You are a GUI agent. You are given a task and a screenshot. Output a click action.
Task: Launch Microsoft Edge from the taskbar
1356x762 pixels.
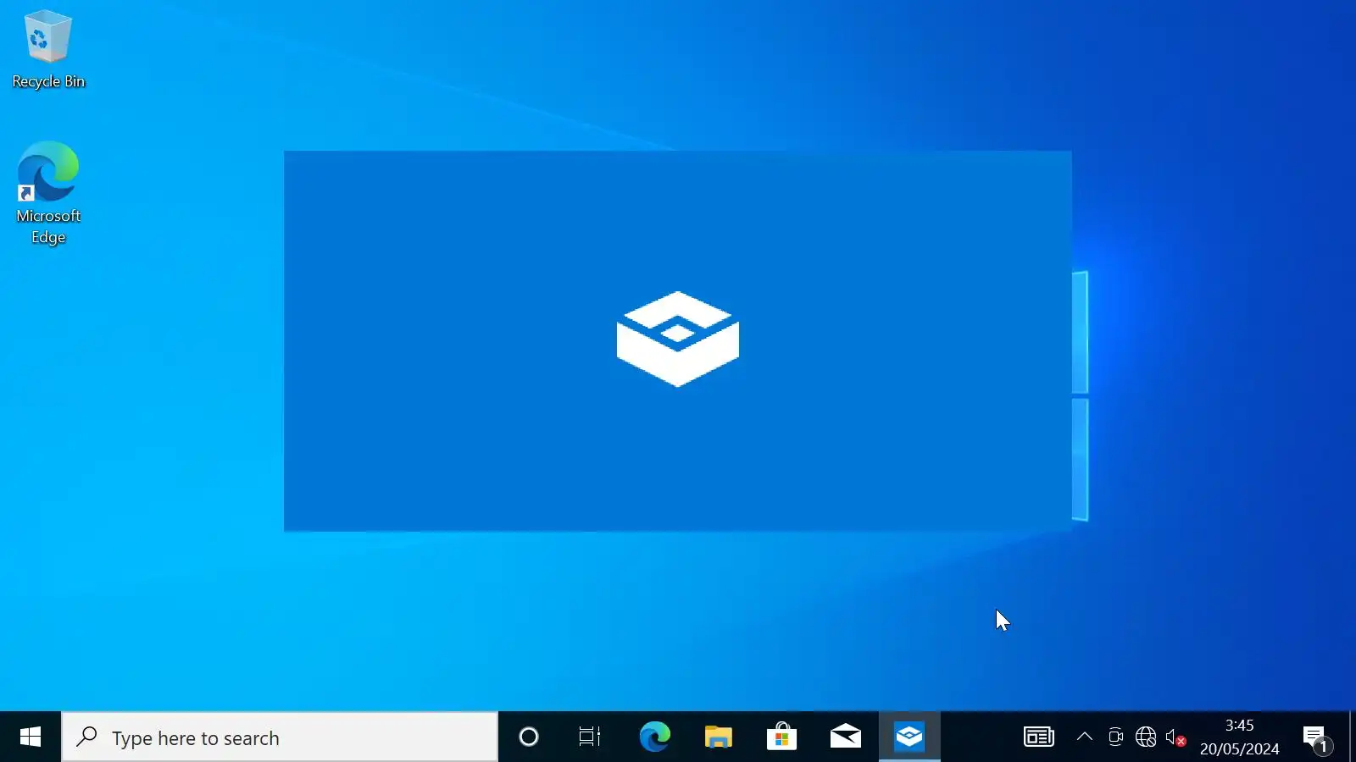click(x=654, y=737)
